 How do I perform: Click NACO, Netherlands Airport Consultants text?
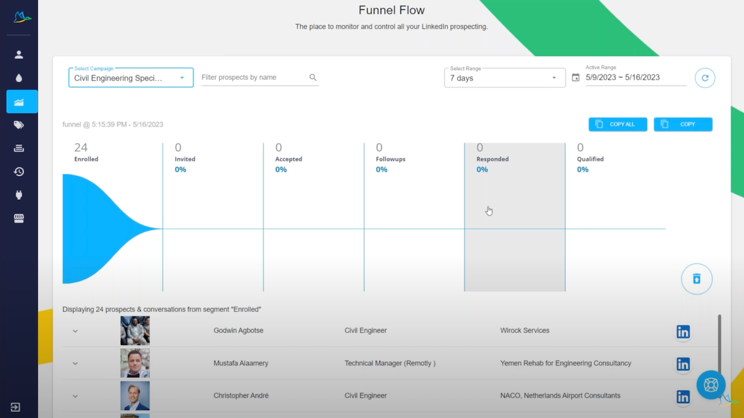click(x=560, y=396)
